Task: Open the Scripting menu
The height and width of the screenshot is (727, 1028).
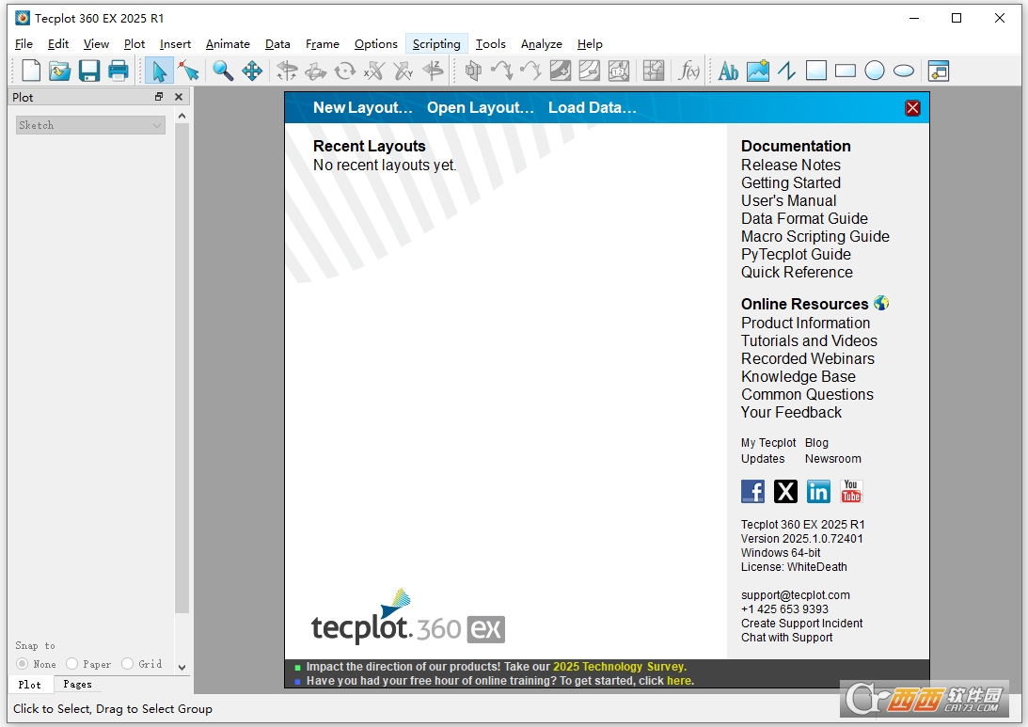Action: tap(436, 44)
